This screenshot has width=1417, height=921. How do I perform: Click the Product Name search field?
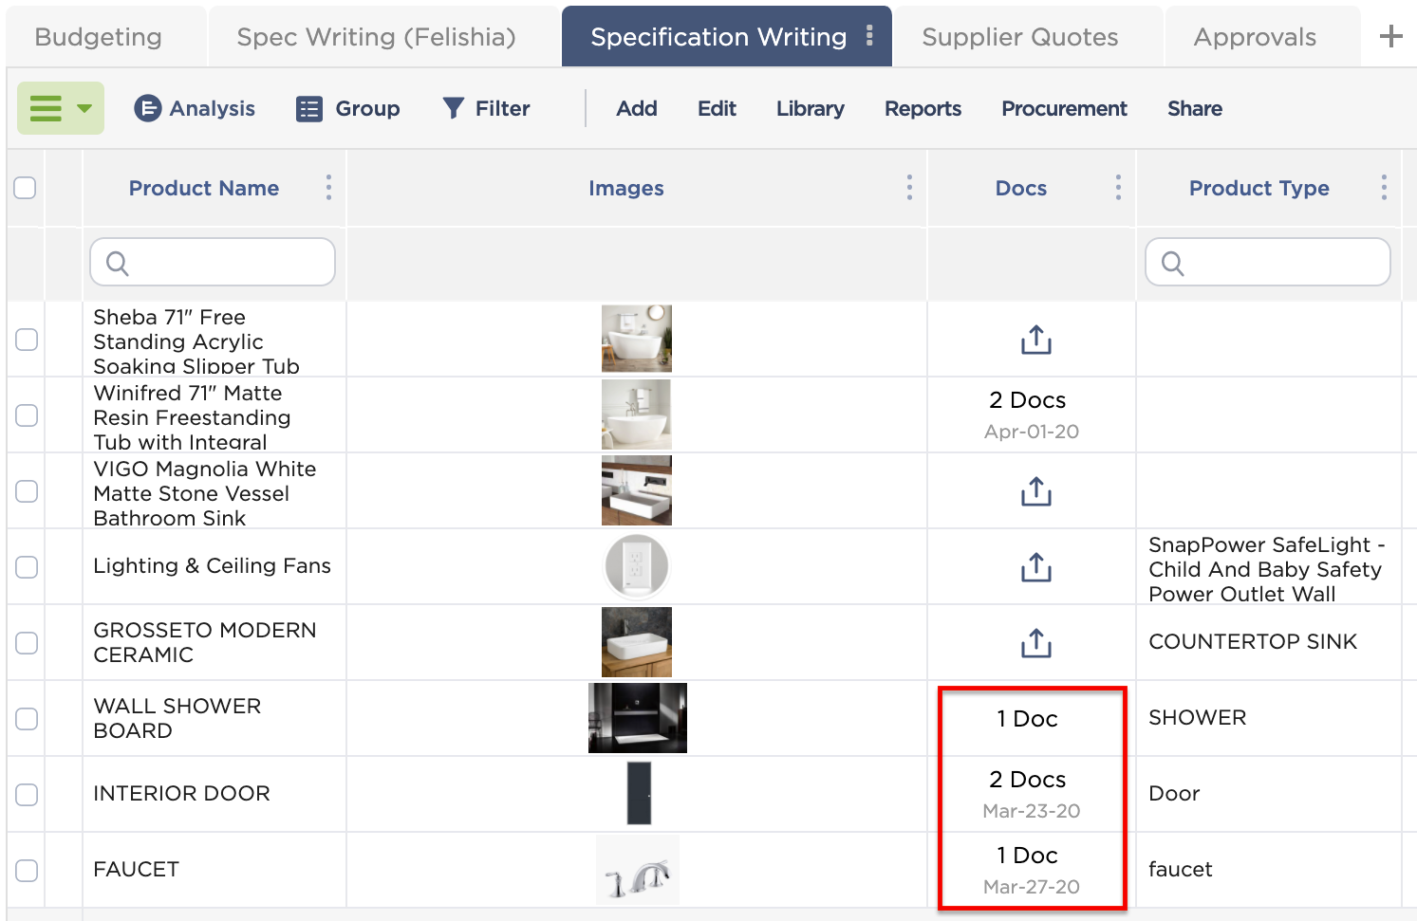[213, 262]
